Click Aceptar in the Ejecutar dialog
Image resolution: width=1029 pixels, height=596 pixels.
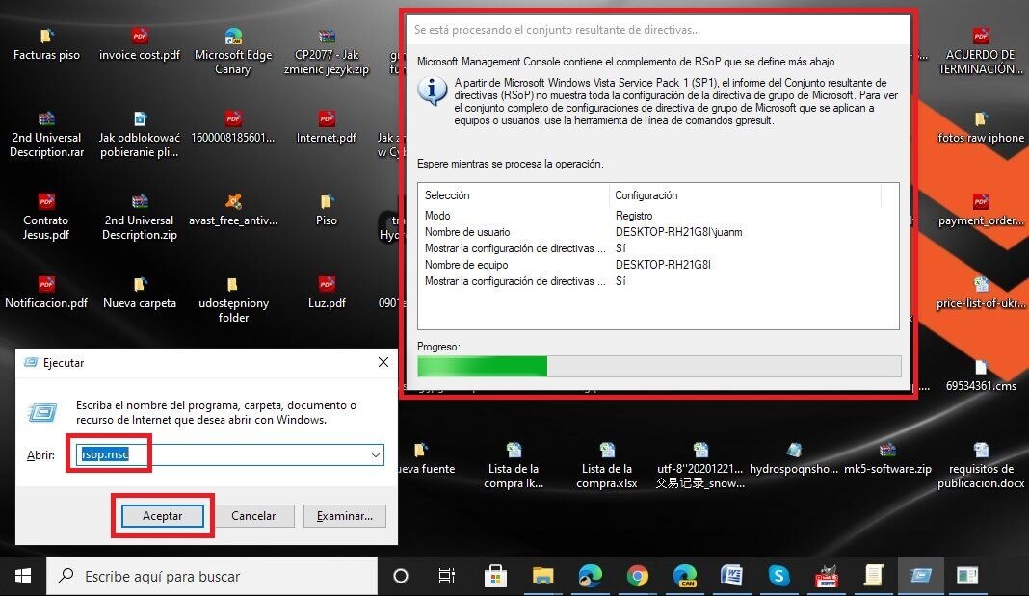162,516
